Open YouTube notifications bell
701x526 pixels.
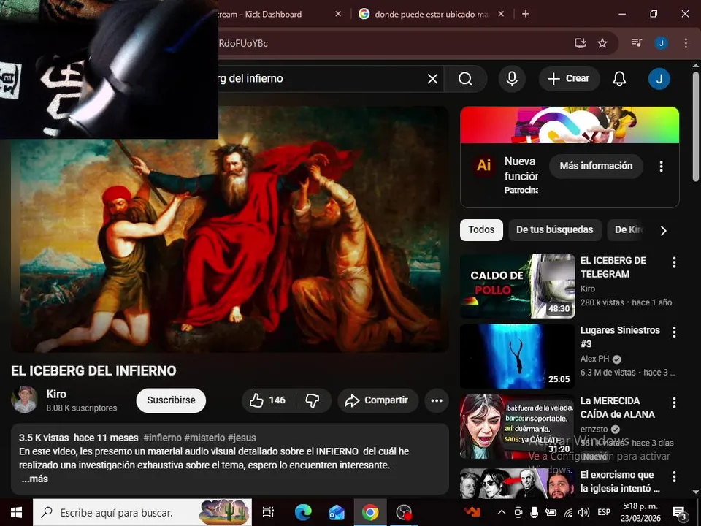(619, 79)
